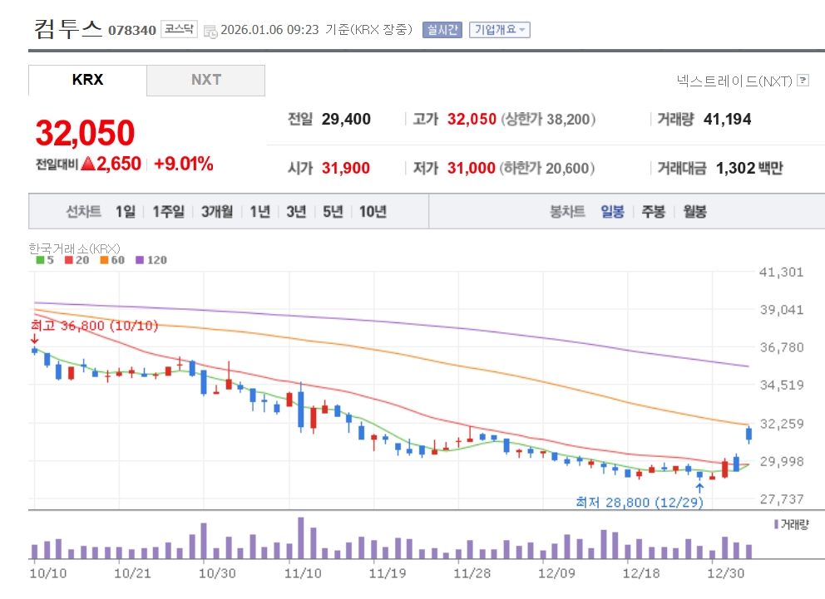Click the 거래량 volume legend marker
Viewport: 825px width, 599px height.
pyautogui.click(x=776, y=524)
